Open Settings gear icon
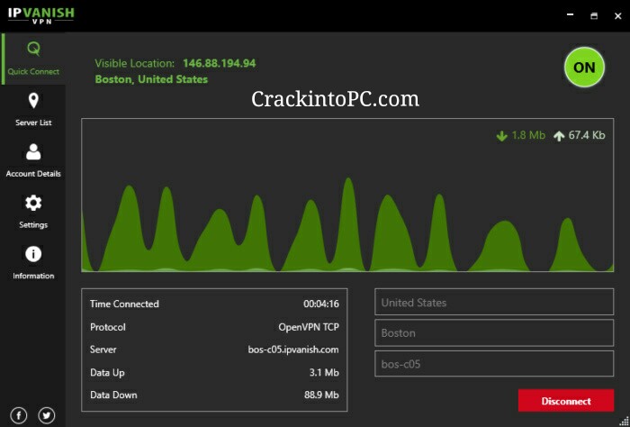Viewport: 630px width, 427px height. (x=33, y=203)
